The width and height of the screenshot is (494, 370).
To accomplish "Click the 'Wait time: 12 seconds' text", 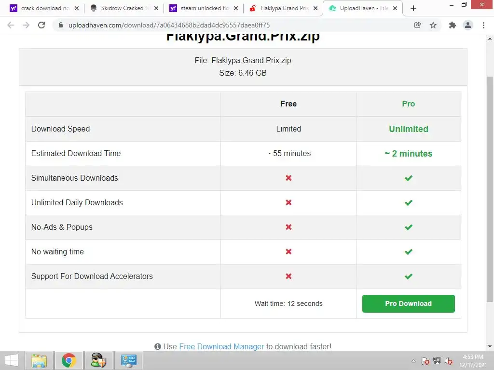I will point(288,304).
